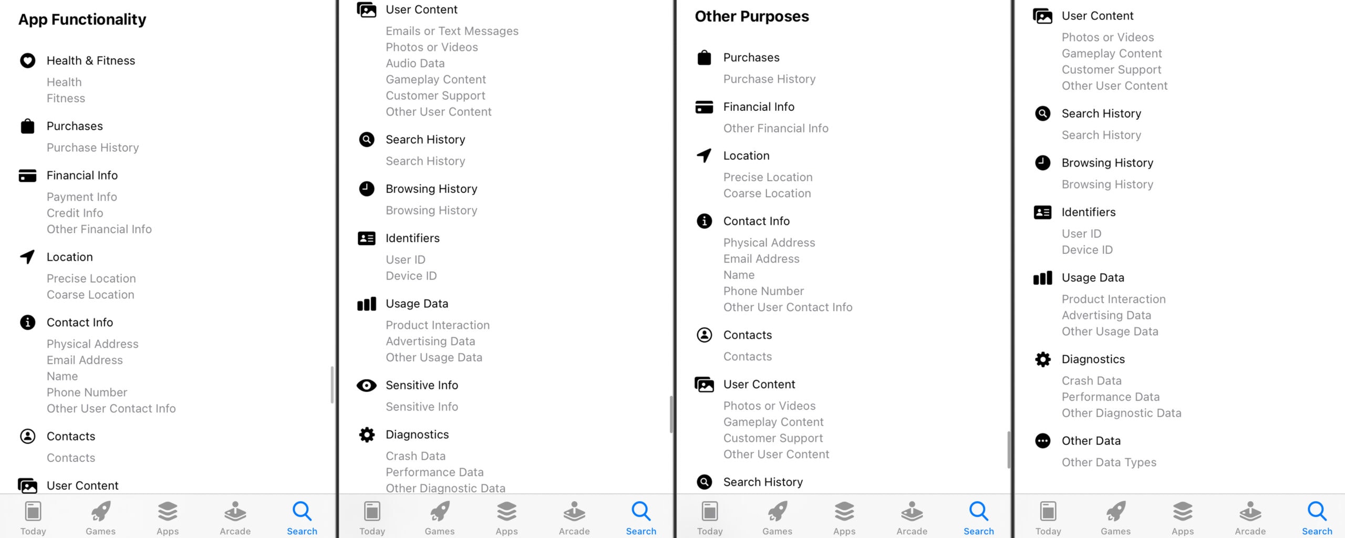Select the Games tab in second panel
Viewport: 1345px width, 538px height.
[440, 518]
